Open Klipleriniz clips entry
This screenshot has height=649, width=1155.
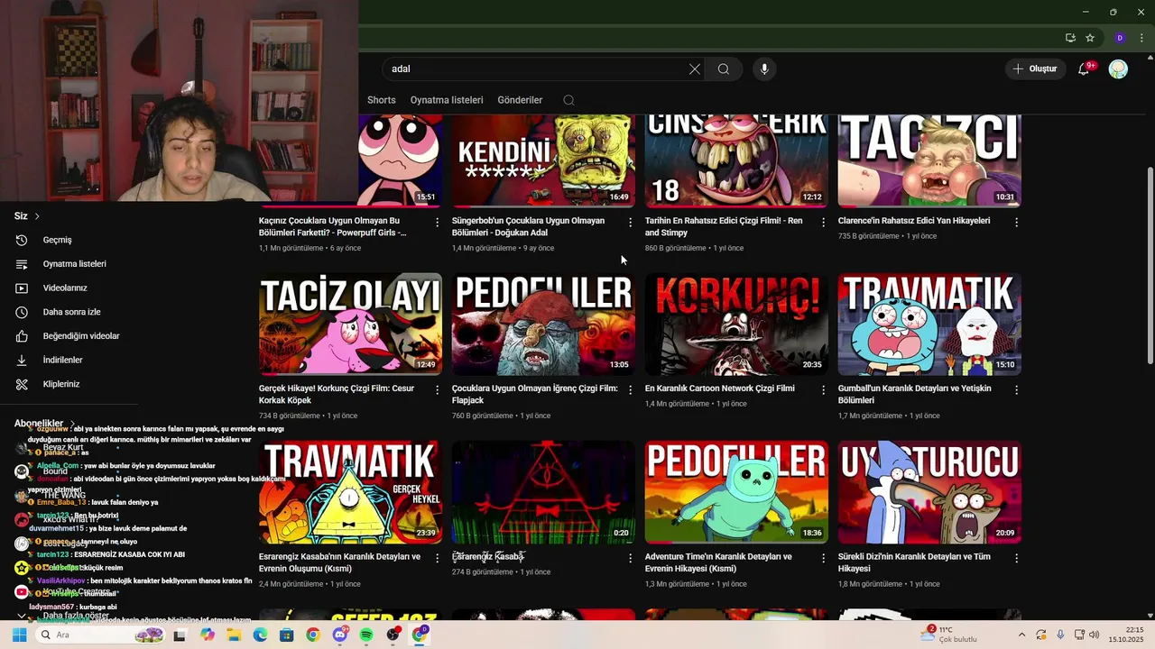click(x=61, y=384)
